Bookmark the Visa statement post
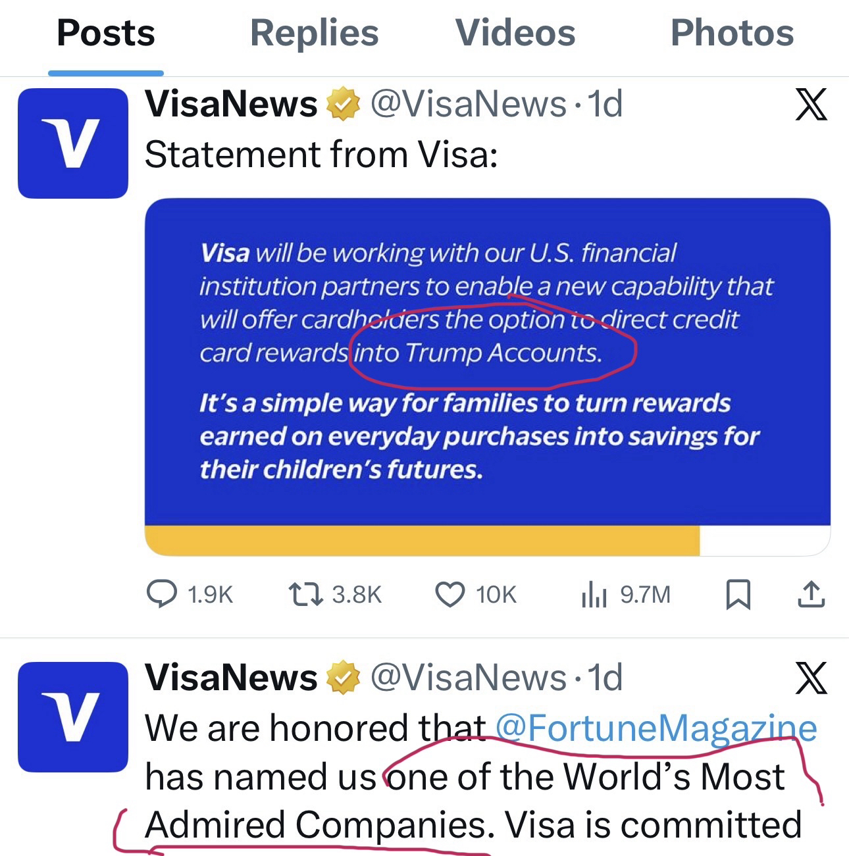The width and height of the screenshot is (849, 856). pyautogui.click(x=738, y=594)
